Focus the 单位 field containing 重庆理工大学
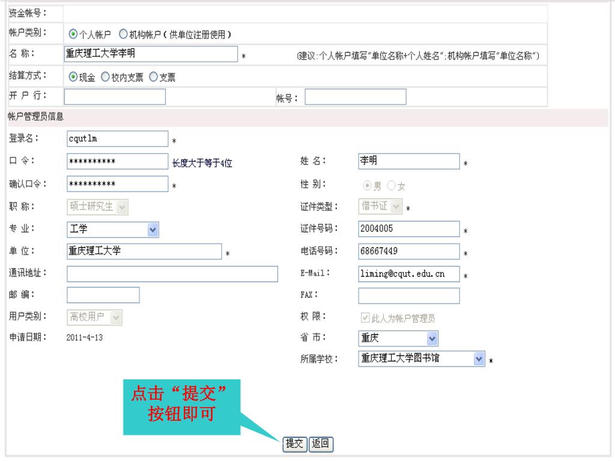 tap(144, 252)
